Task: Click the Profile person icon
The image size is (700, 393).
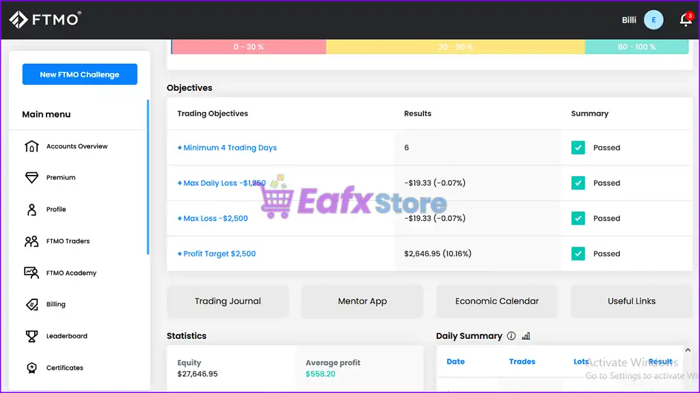Action: [x=31, y=209]
